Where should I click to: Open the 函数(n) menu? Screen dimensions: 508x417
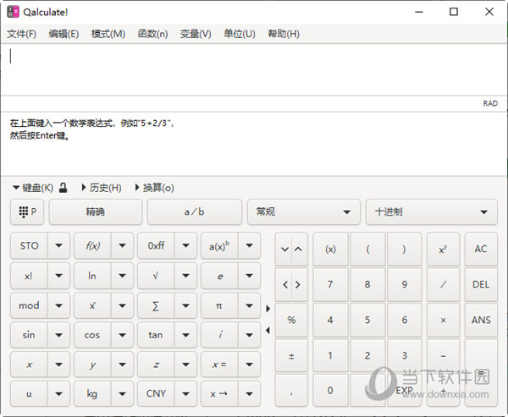tap(152, 34)
